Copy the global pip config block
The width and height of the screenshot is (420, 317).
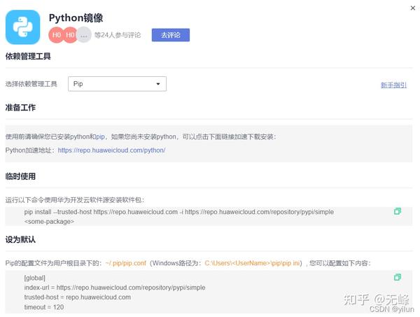tap(398, 277)
